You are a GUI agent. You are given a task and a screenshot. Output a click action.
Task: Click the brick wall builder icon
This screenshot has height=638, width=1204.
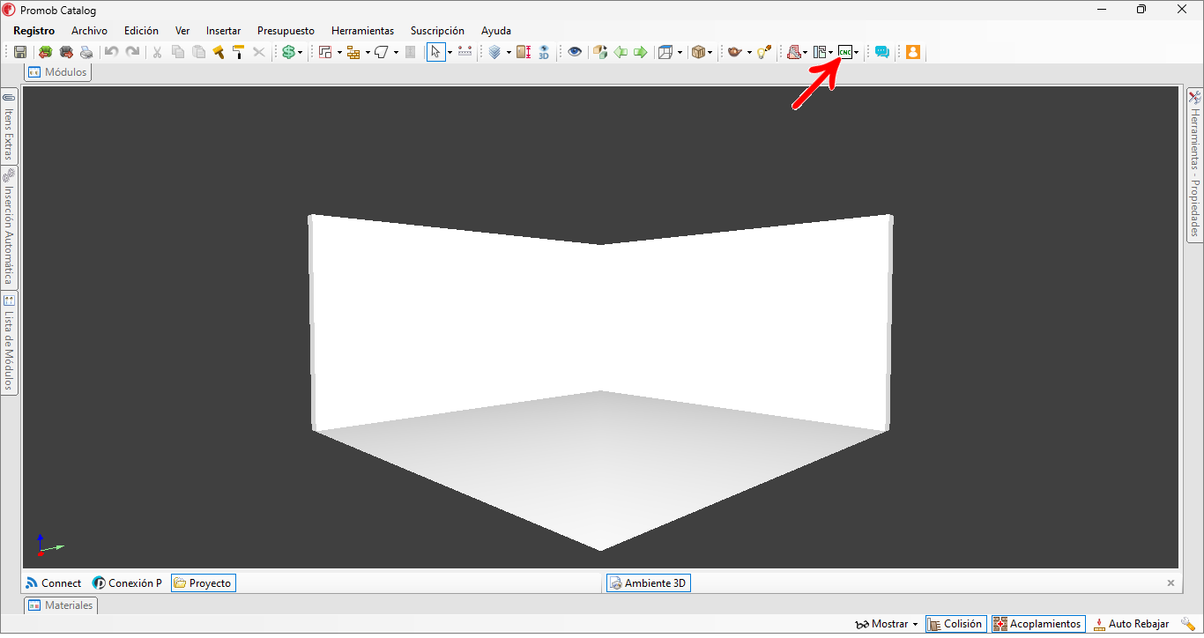(353, 52)
